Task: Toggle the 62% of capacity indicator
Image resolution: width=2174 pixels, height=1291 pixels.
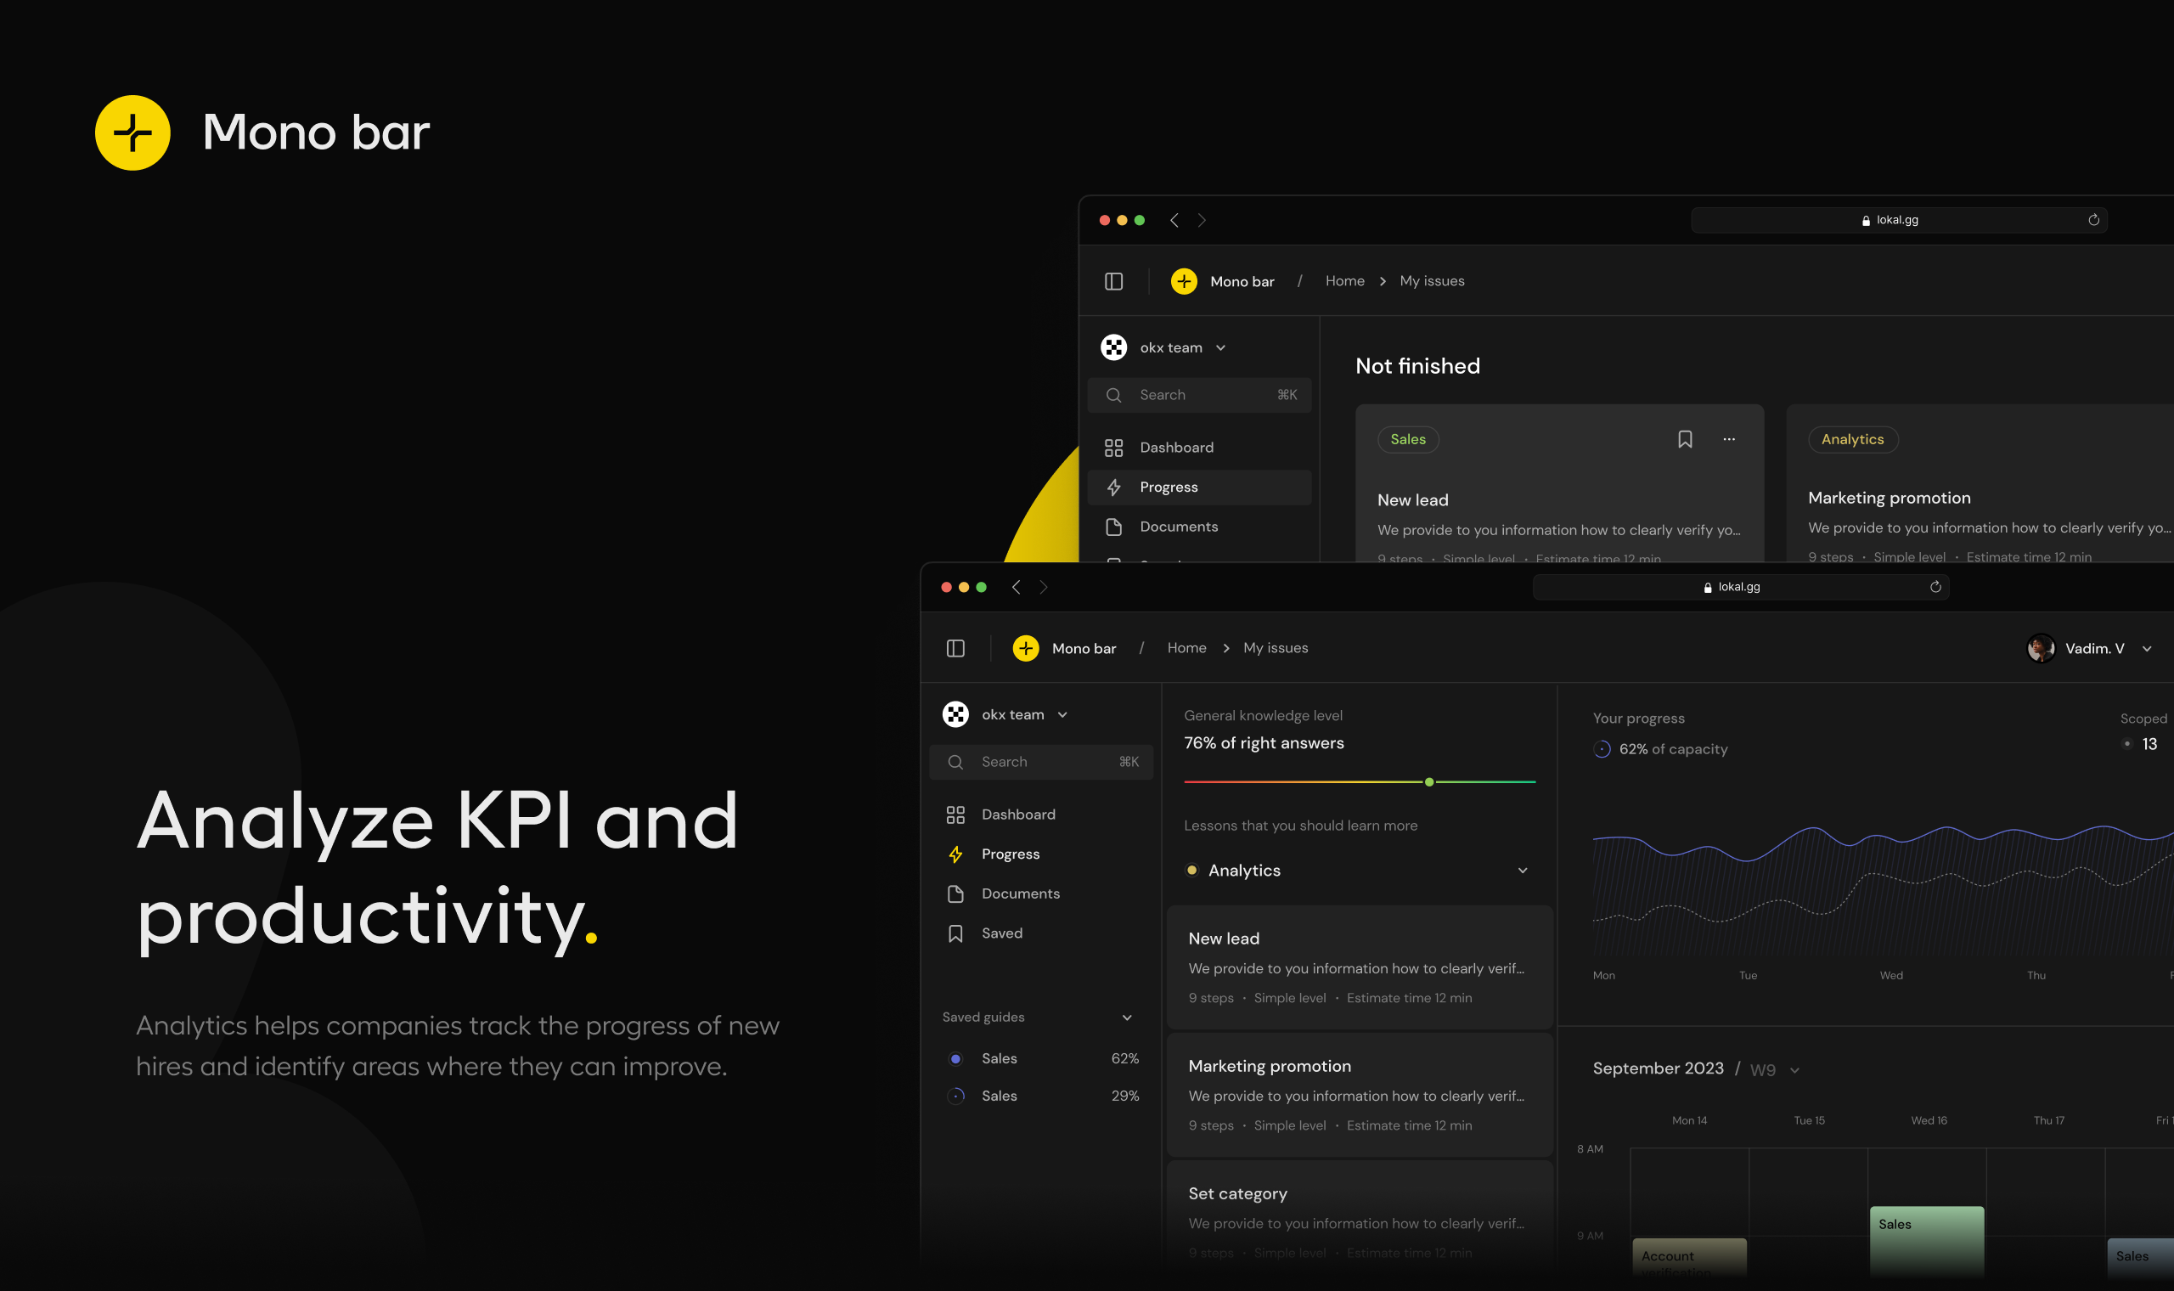Action: (x=1602, y=749)
